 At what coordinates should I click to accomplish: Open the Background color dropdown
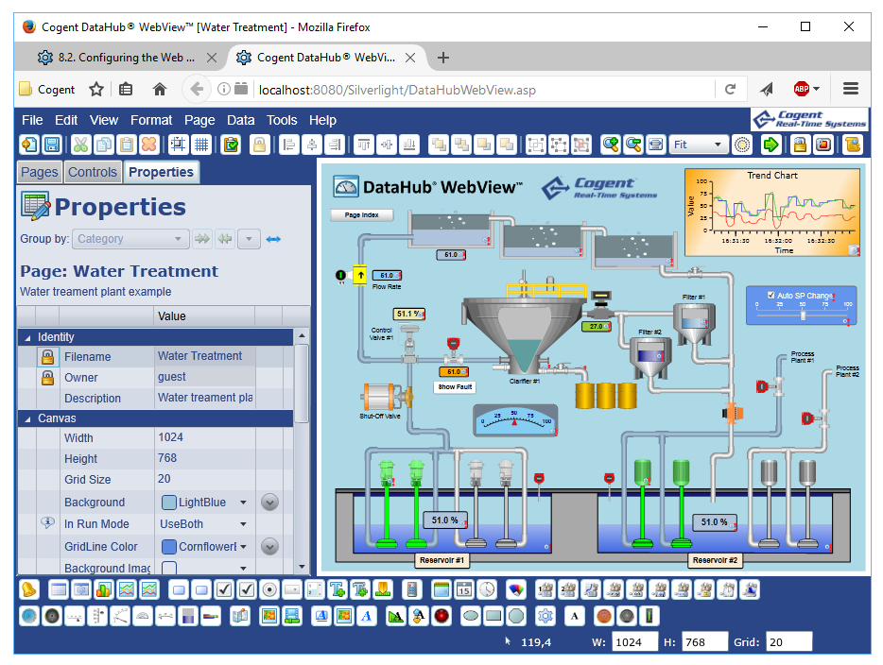point(243,503)
